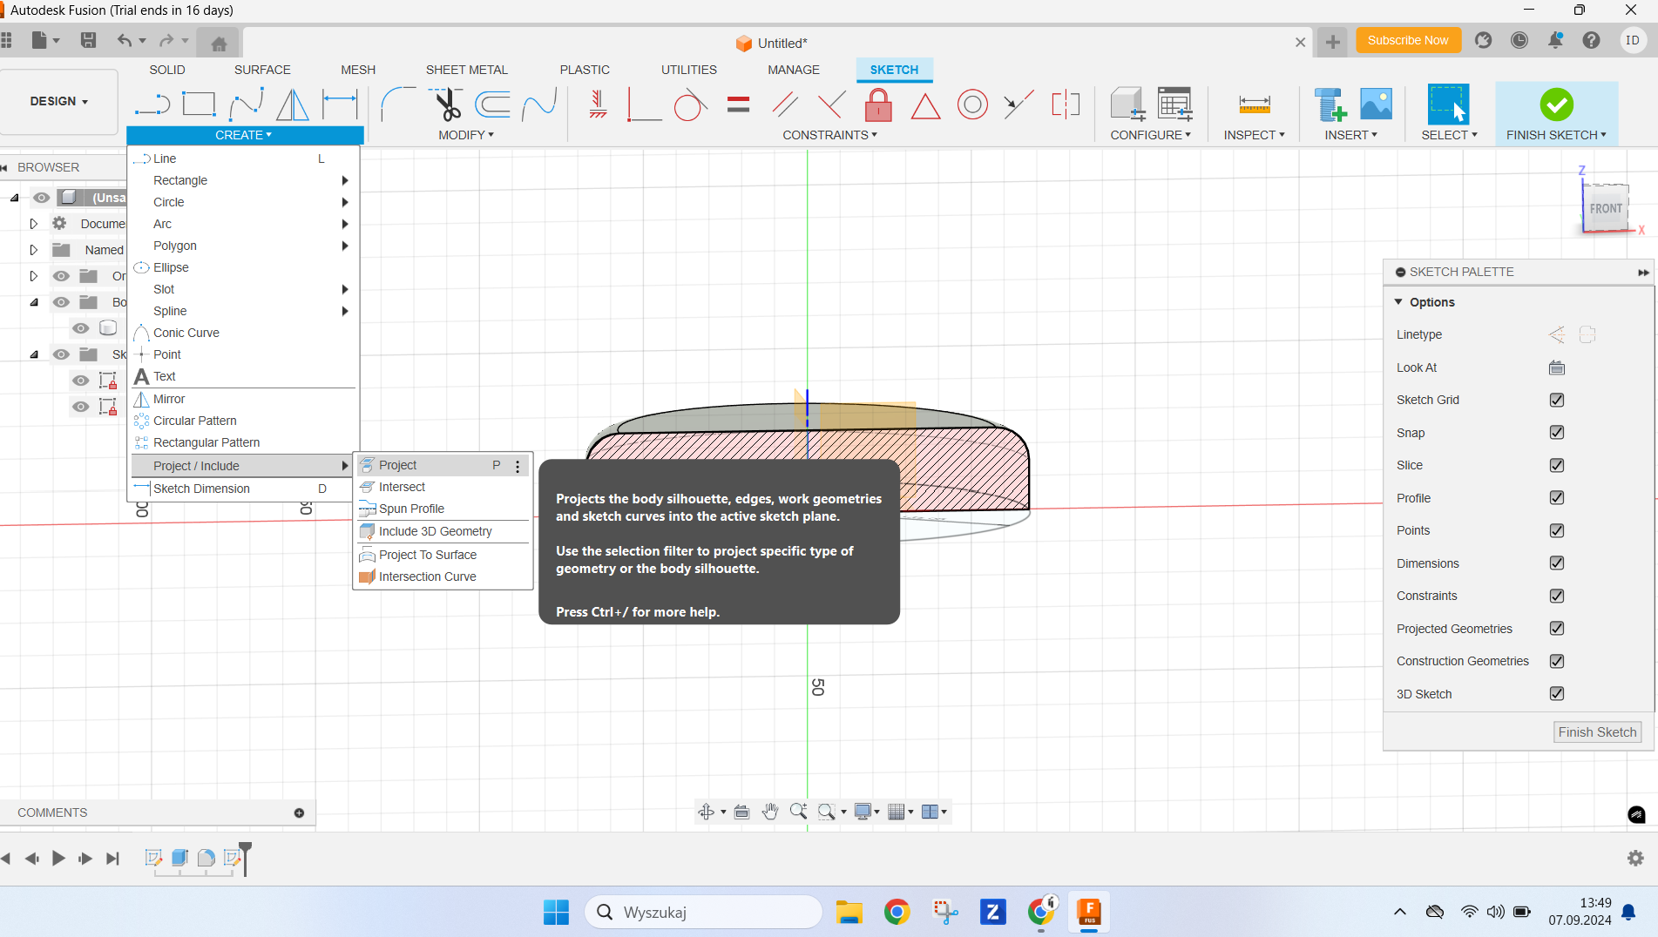Switch to the SHEET METAL tab
Screen dimensions: 1658x937
[x=466, y=70]
